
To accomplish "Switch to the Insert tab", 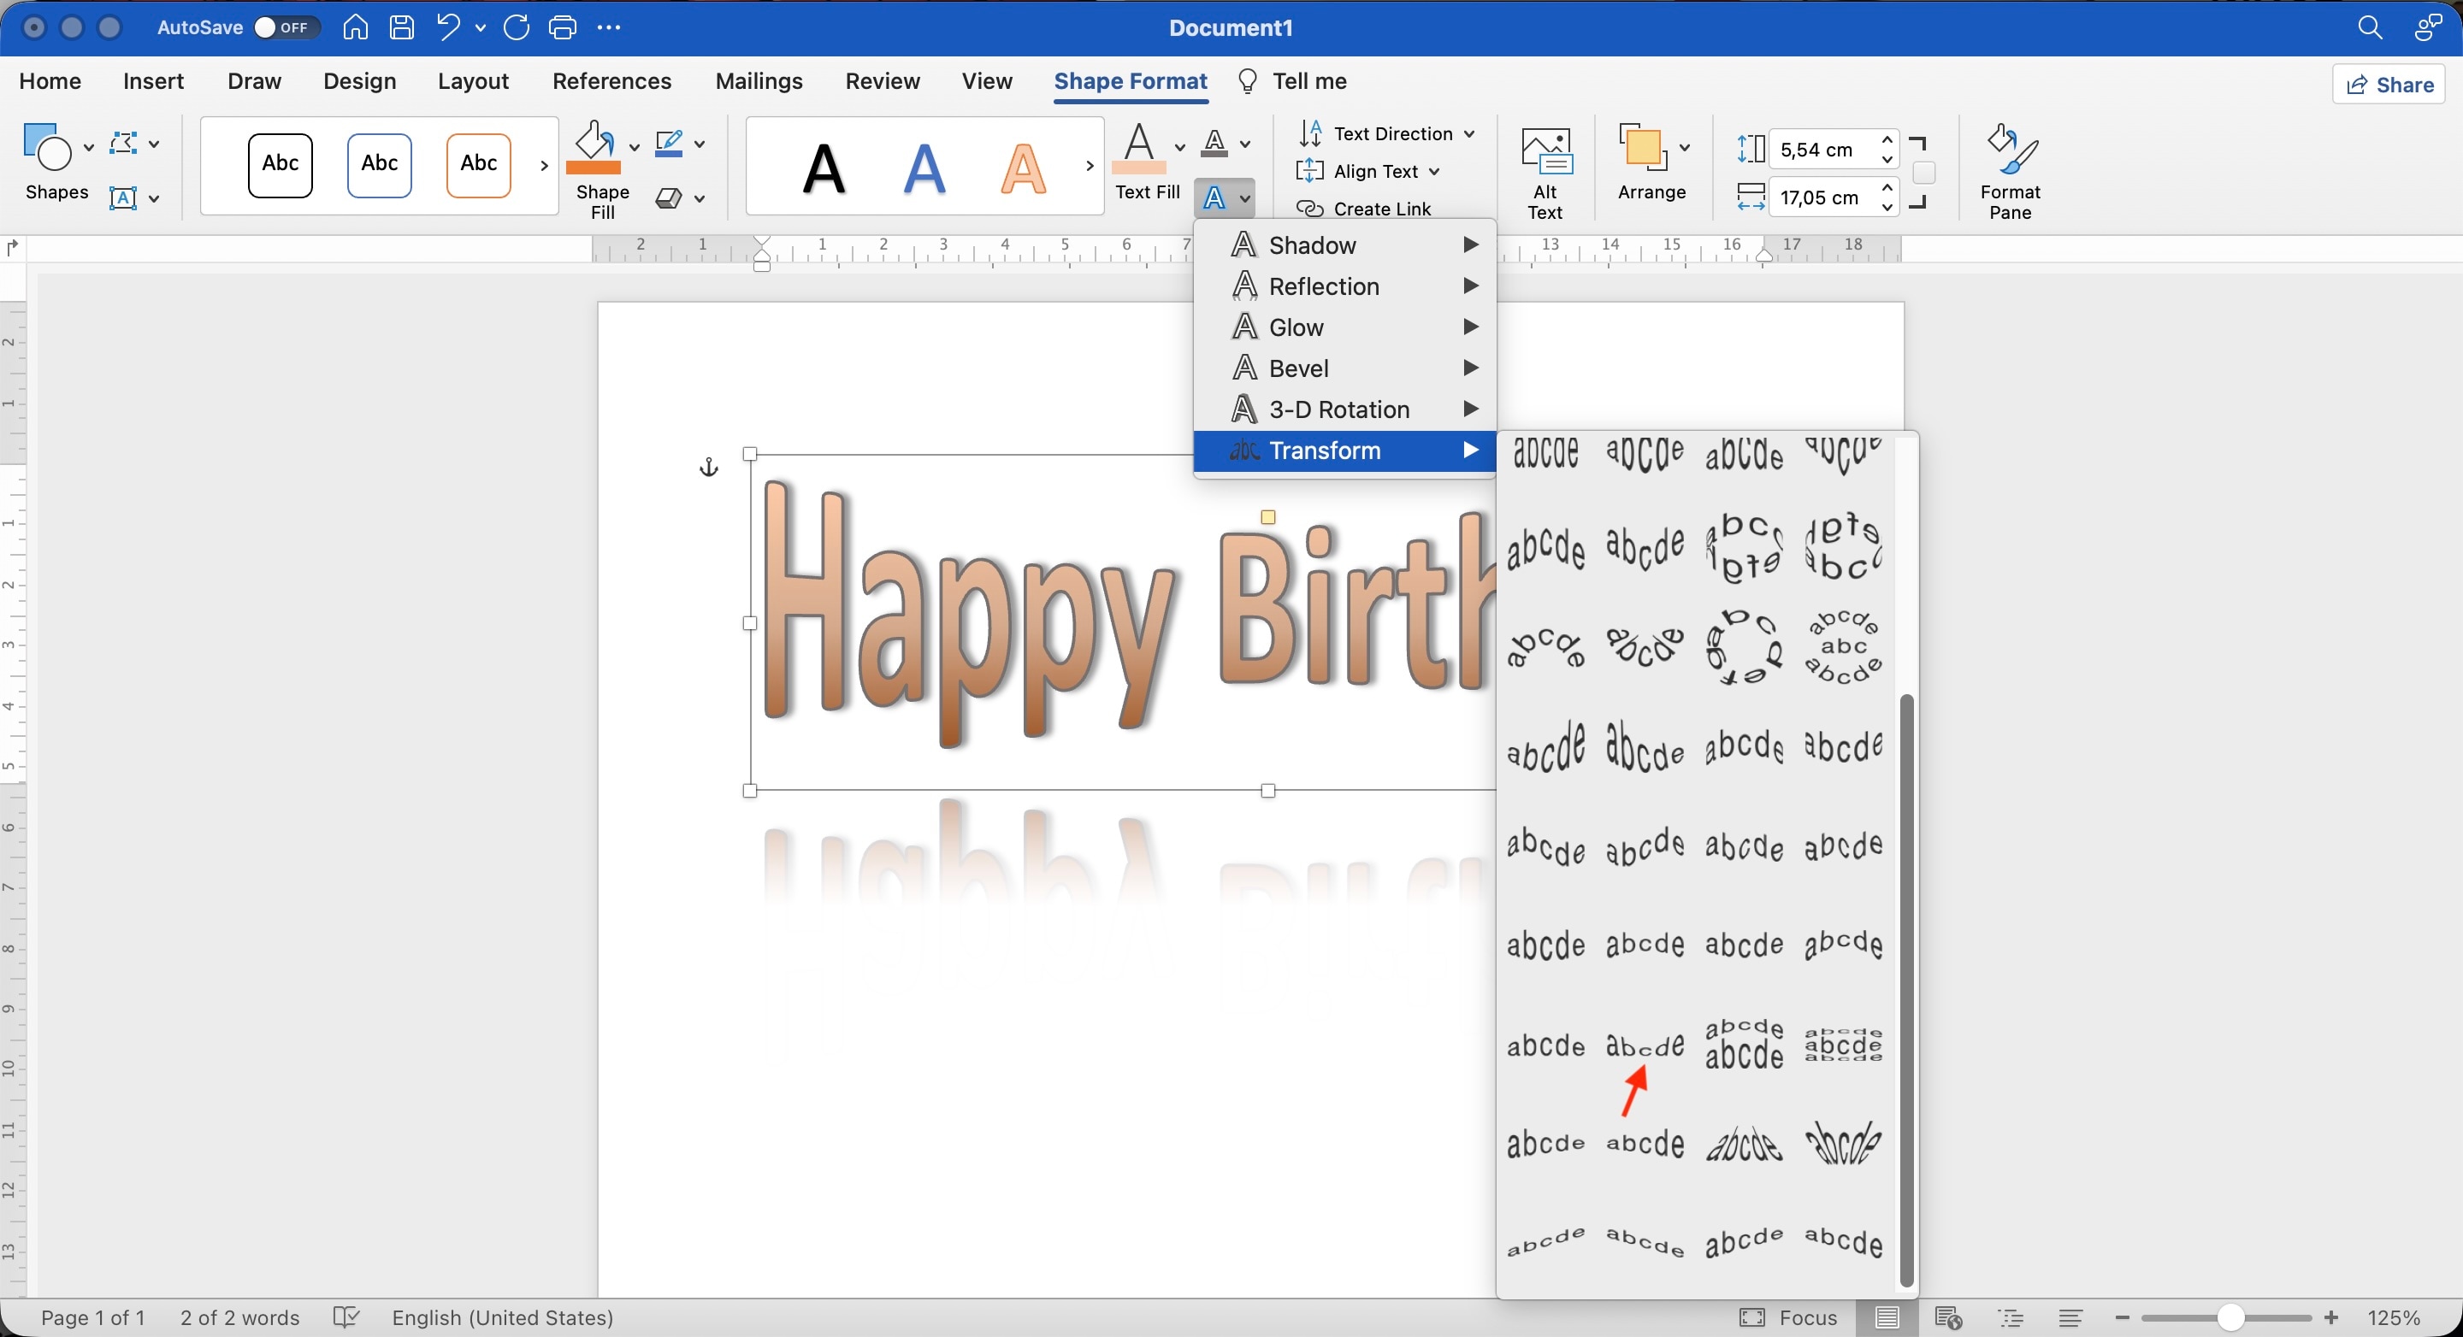I will tap(153, 81).
